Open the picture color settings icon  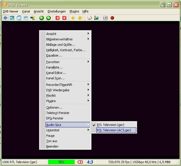coord(96,18)
